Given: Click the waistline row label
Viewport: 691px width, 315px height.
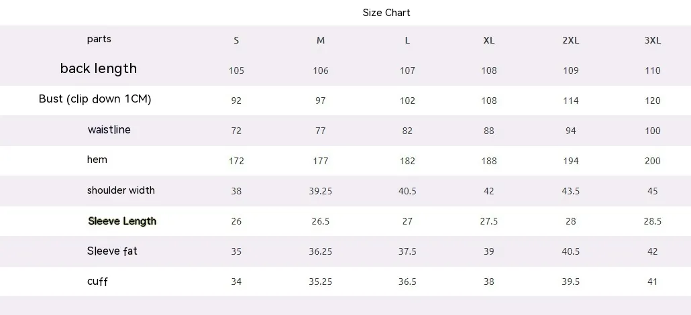Looking at the screenshot, I should [109, 129].
